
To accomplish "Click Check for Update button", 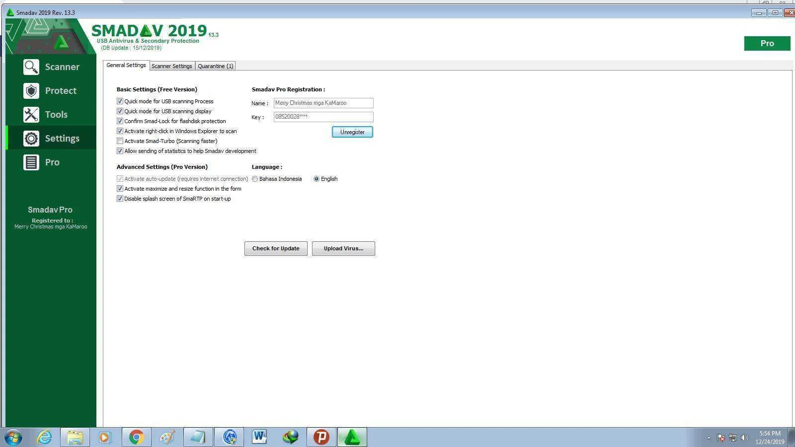I will [x=276, y=248].
